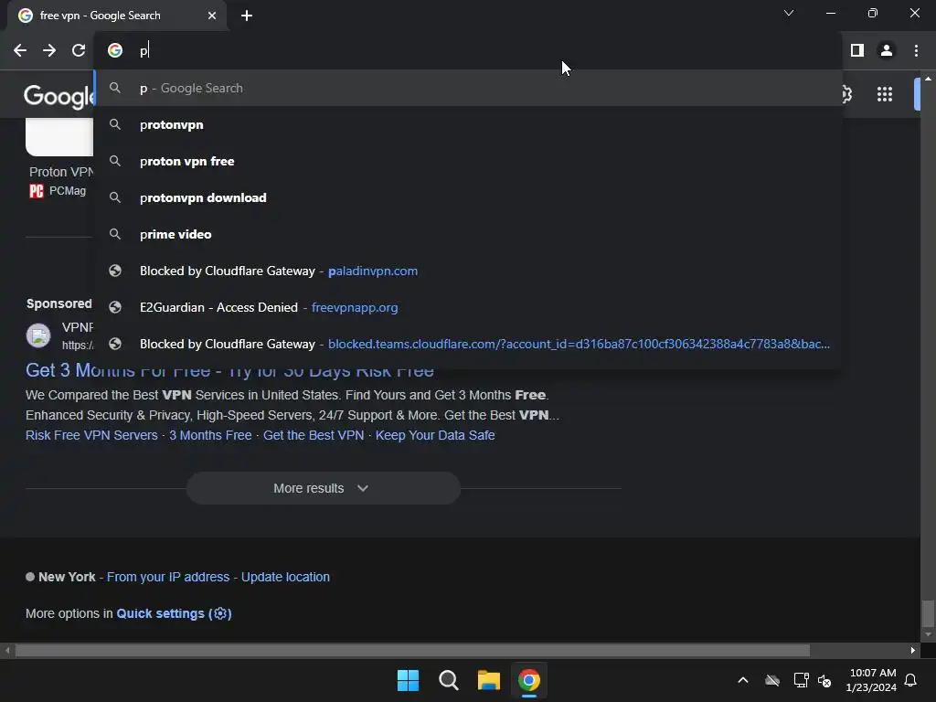Open the notifications bell icon

point(911,680)
